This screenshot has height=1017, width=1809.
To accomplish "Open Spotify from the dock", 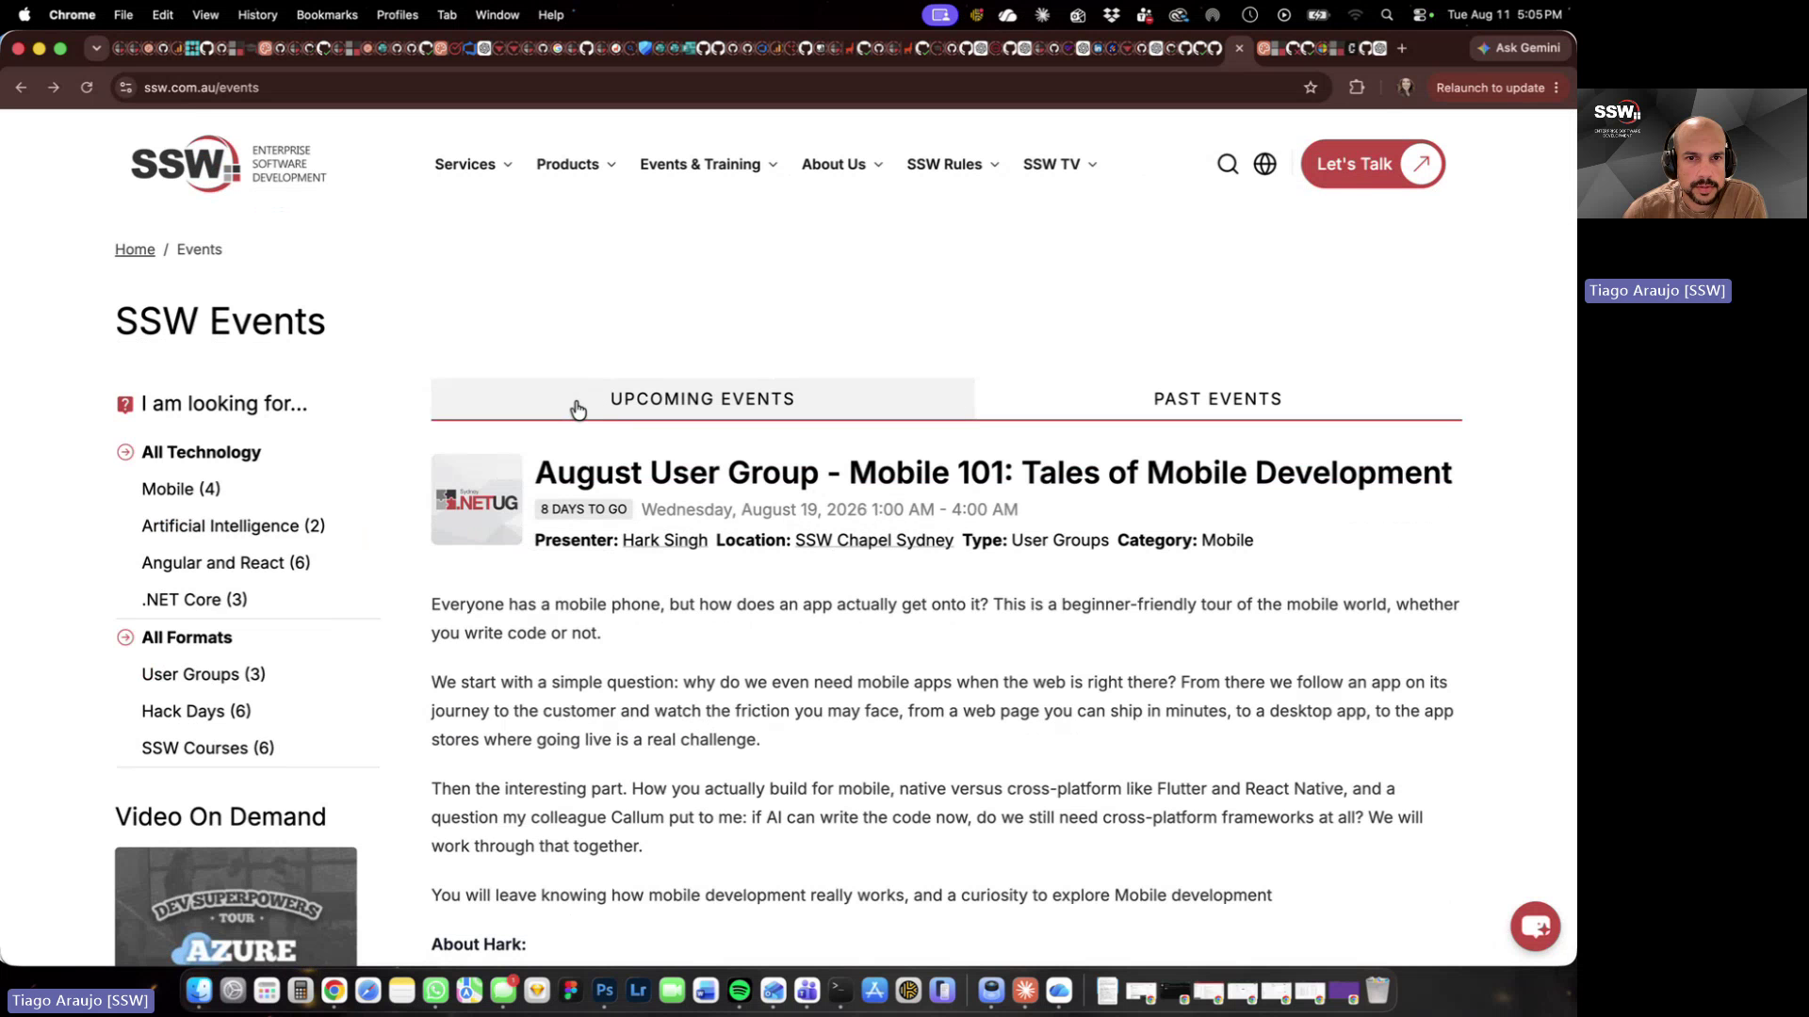I will coord(740,991).
